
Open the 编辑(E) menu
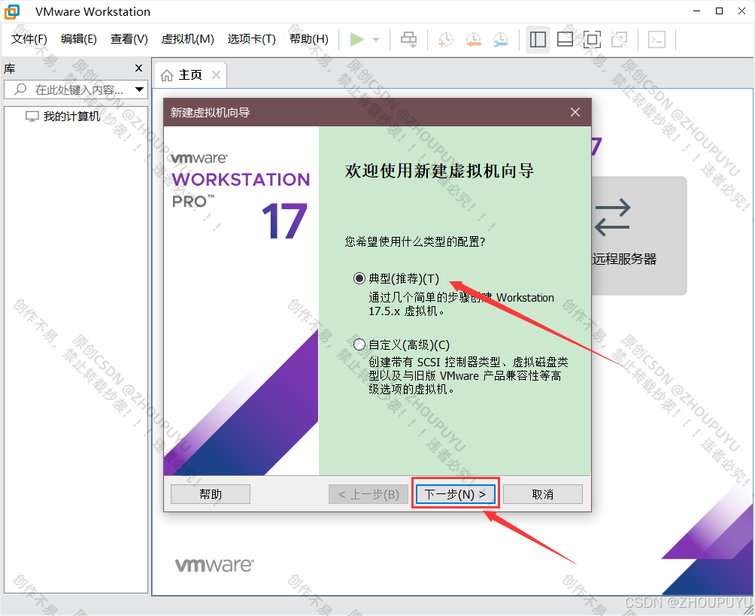[x=79, y=39]
